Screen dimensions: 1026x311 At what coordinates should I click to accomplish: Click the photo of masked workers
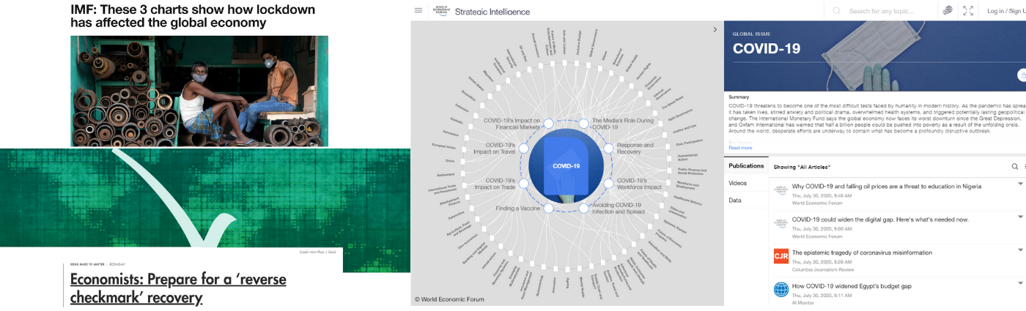tap(199, 91)
